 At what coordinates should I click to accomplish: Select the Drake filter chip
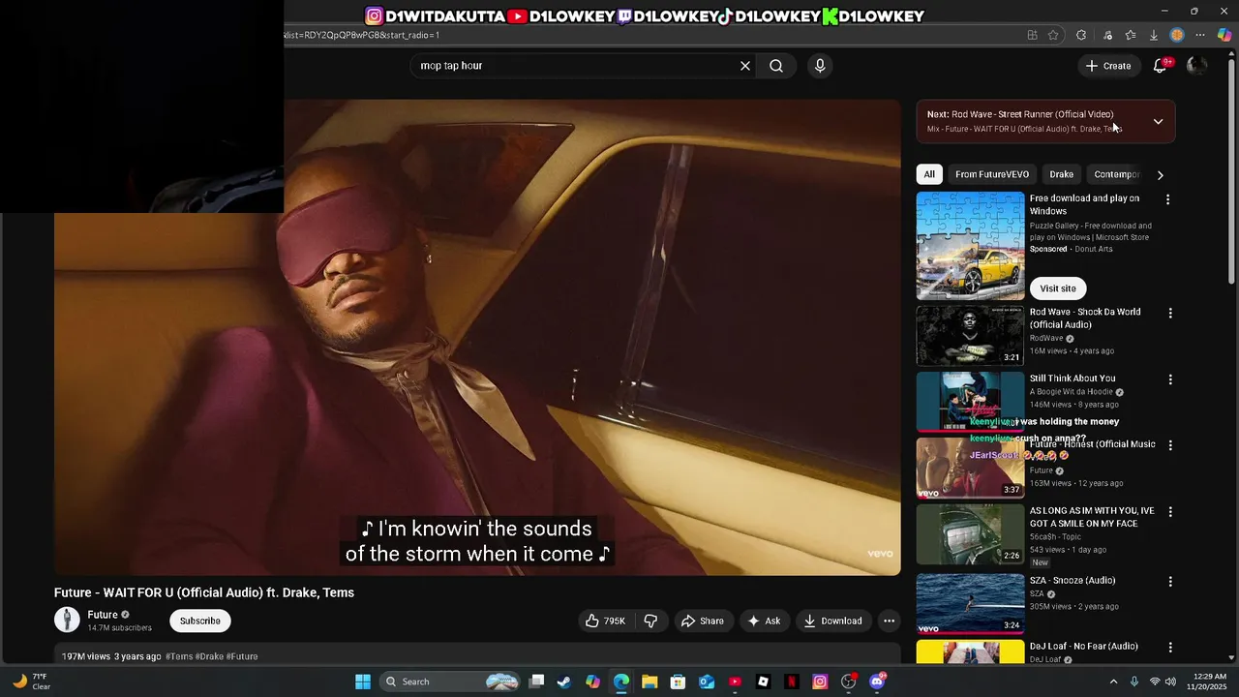(x=1062, y=174)
